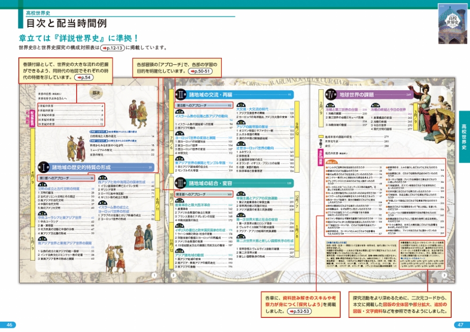
Task: Click the page number 46 badge
Action: click(x=8, y=325)
